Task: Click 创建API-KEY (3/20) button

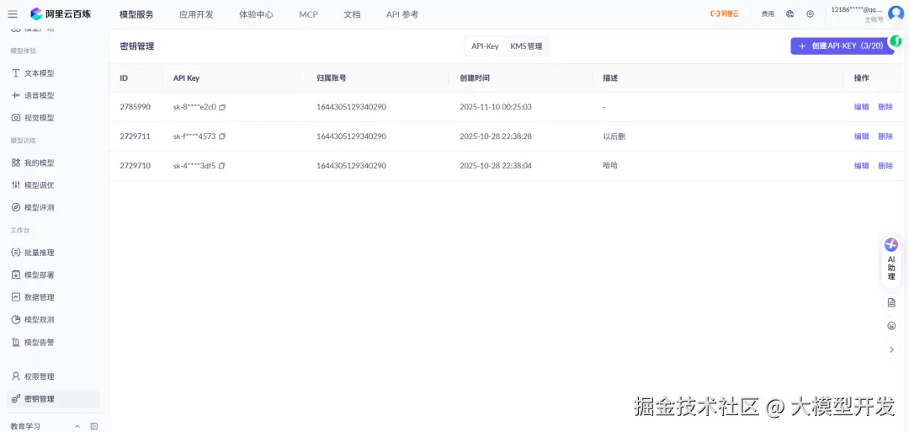Action: pyautogui.click(x=842, y=45)
